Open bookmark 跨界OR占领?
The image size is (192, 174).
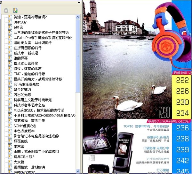(x=24, y=157)
